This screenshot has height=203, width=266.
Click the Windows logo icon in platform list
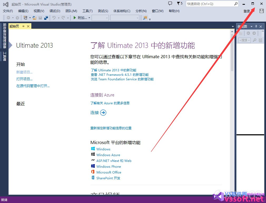click(x=93, y=148)
